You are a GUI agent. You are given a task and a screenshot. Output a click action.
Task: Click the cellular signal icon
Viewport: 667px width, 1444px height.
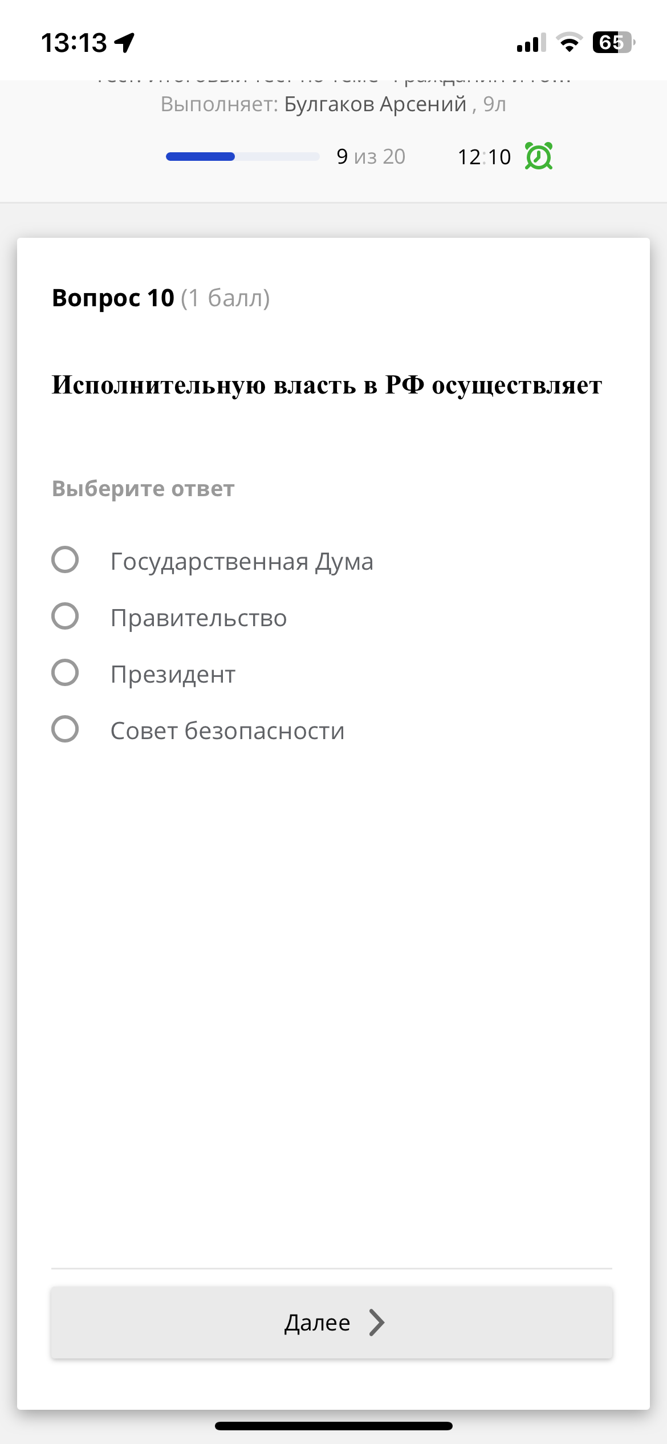tap(527, 43)
